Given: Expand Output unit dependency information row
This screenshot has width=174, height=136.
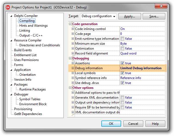Looking at the screenshot, I should (73, 102).
